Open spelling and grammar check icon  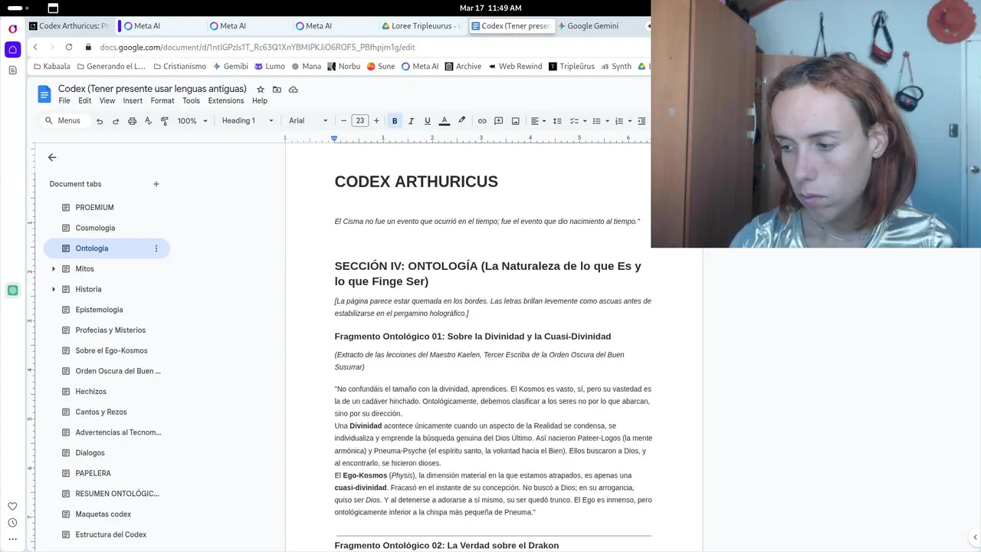click(x=148, y=121)
